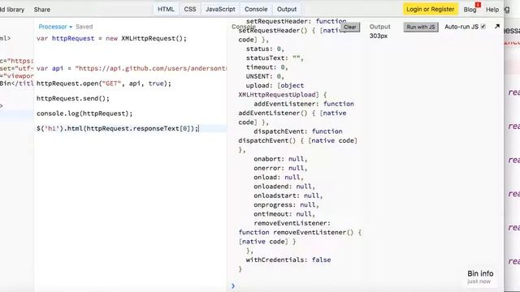Open the Share menu

click(x=42, y=10)
